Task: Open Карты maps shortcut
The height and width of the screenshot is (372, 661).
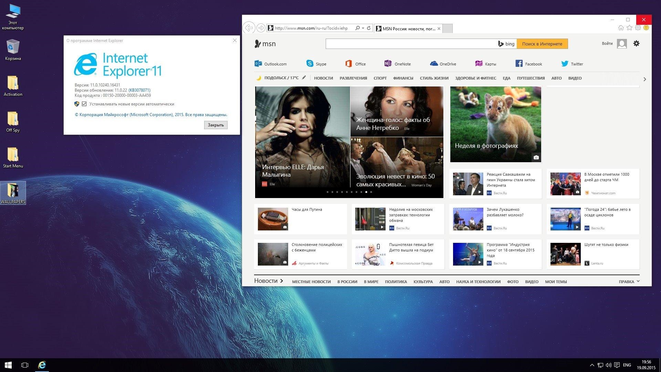Action: pyautogui.click(x=486, y=64)
